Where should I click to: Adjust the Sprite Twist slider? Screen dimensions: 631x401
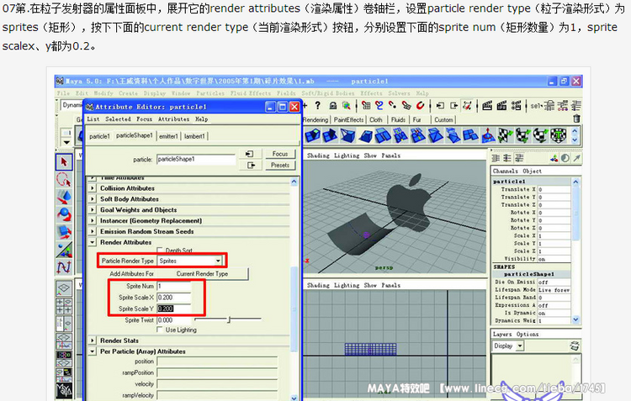[228, 319]
